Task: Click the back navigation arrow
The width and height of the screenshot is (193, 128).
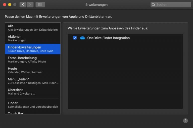Action: pyautogui.click(x=23, y=5)
